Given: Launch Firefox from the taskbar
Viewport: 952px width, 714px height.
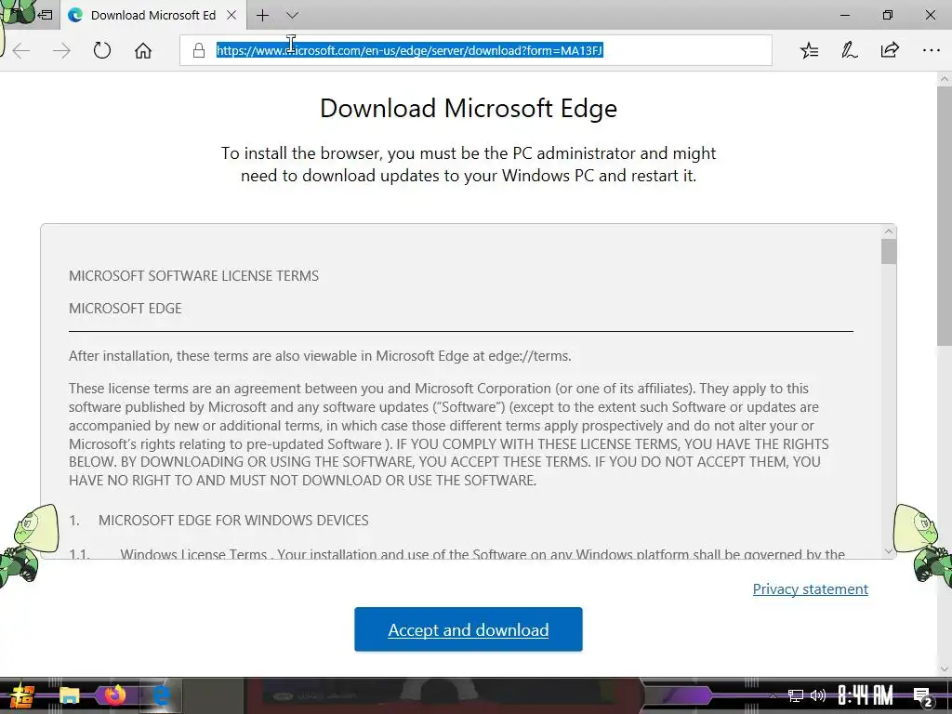Looking at the screenshot, I should (x=114, y=695).
